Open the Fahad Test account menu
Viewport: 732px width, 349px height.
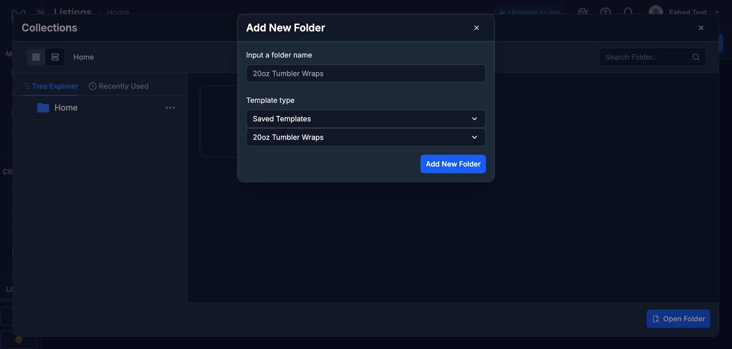point(684,12)
